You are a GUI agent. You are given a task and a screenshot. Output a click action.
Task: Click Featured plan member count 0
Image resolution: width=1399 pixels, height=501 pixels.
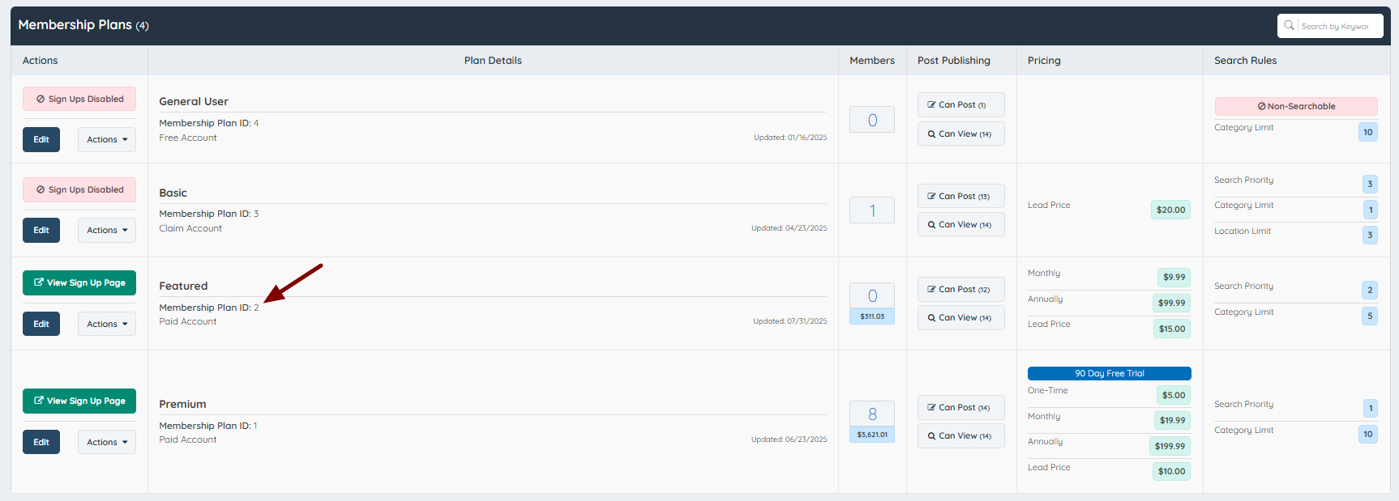click(872, 295)
